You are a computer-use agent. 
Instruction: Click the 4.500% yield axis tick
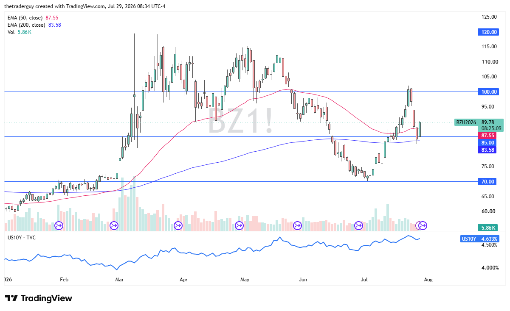(x=490, y=244)
